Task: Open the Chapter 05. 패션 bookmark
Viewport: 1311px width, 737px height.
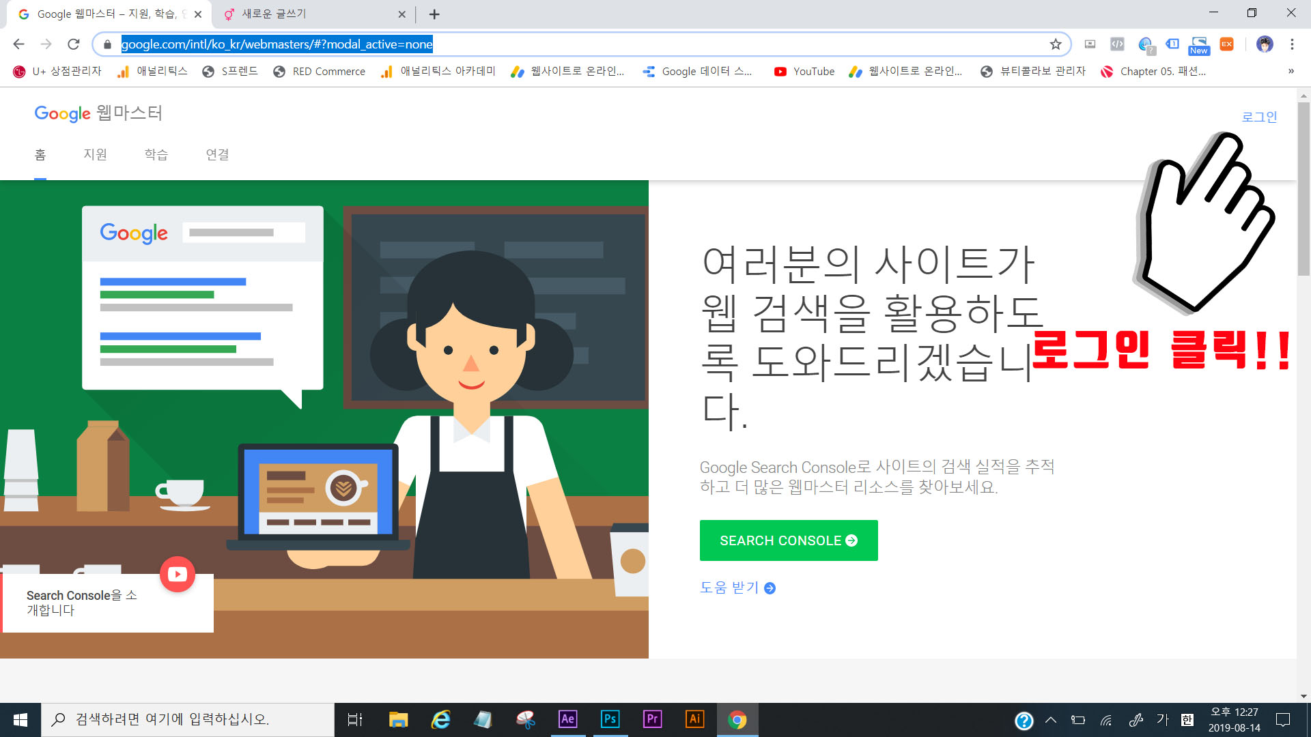Action: (x=1153, y=72)
